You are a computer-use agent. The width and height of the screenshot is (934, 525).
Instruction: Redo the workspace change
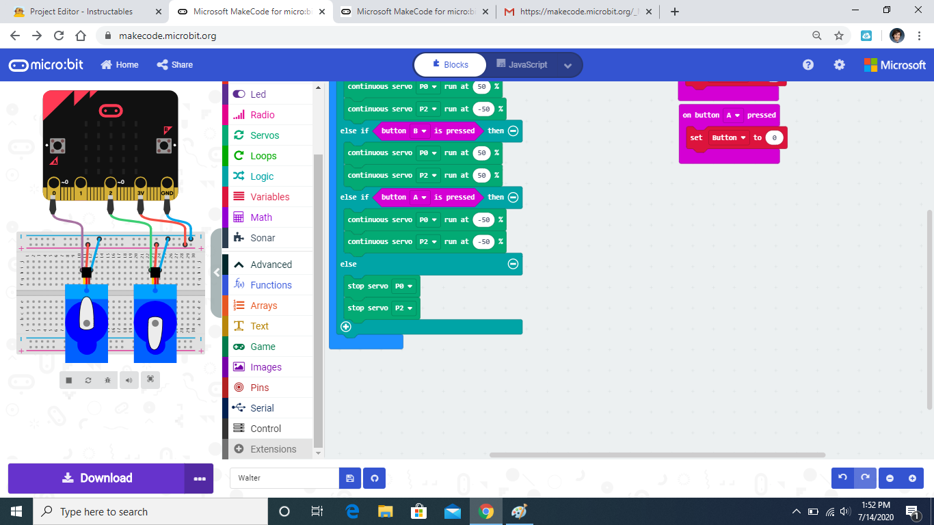coord(865,479)
